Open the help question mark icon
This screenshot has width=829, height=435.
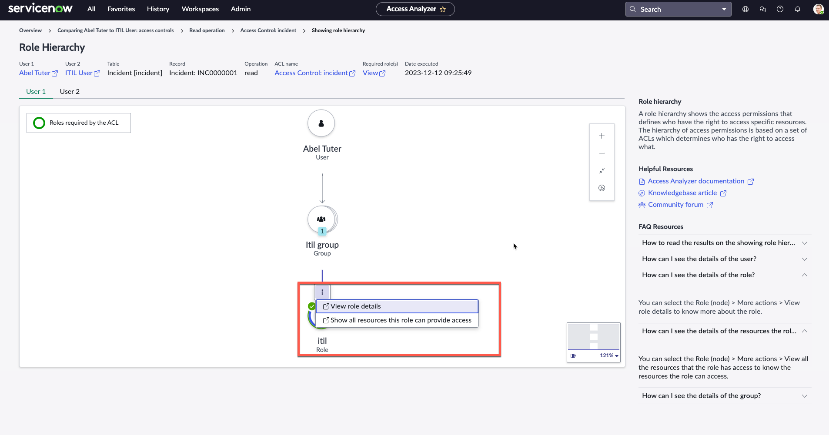(x=780, y=9)
